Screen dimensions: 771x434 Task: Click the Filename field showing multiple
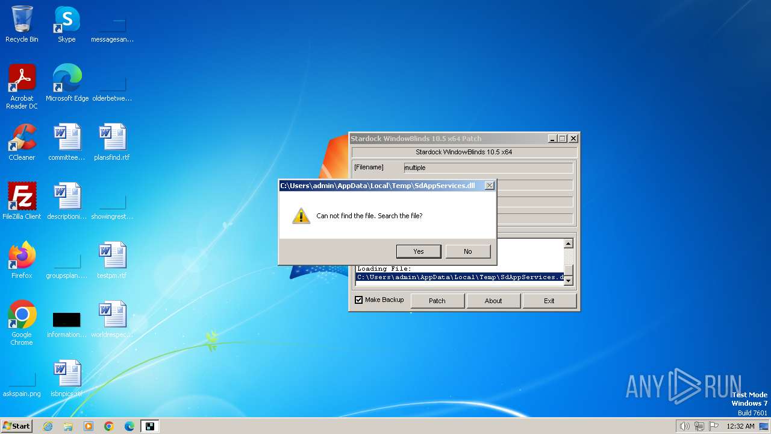[489, 168]
